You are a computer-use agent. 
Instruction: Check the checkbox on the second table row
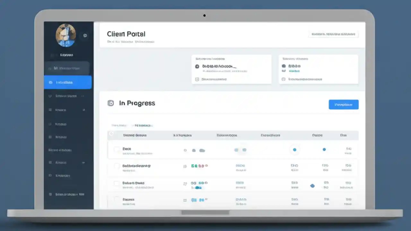[117, 167]
